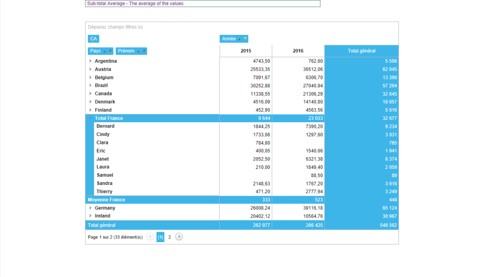This screenshot has height=277, width=484.
Task: Expand the Germany row
Action: (90, 208)
